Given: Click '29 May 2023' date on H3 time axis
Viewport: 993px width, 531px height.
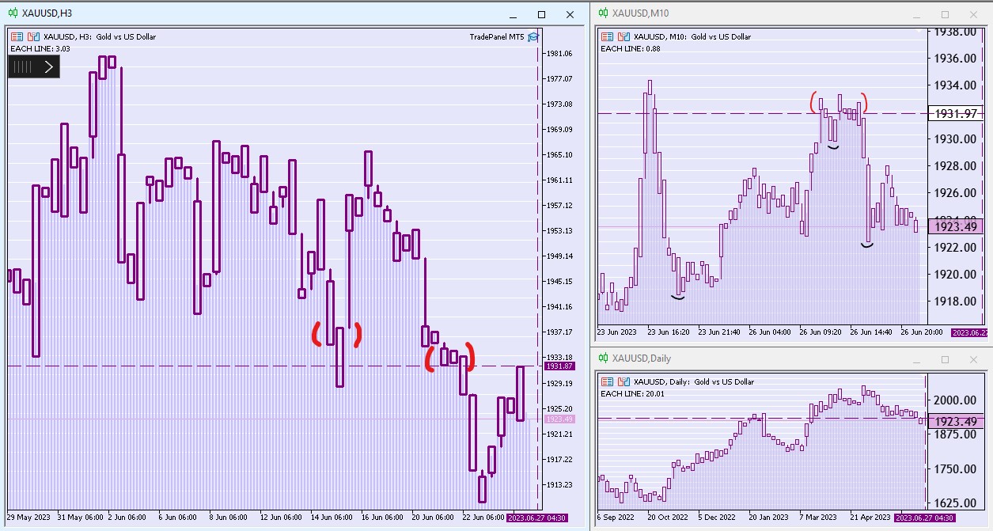Looking at the screenshot, I should point(28,517).
